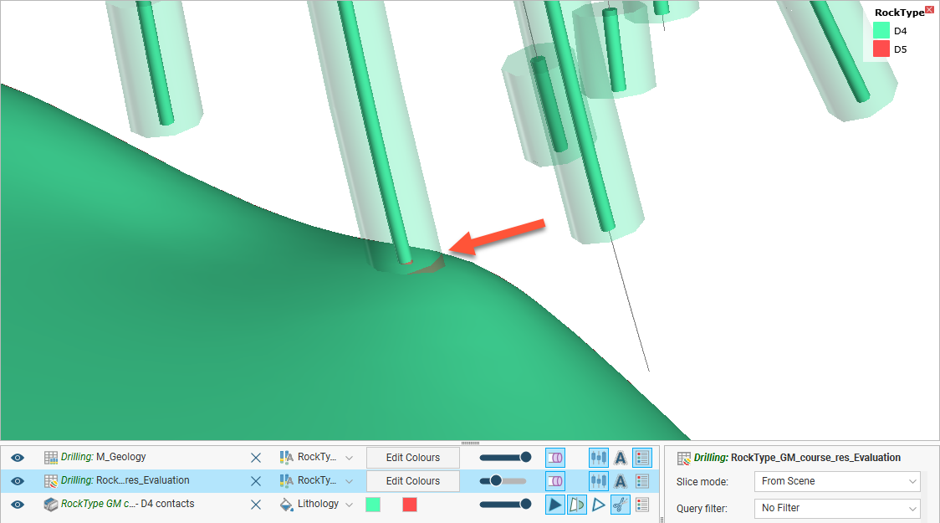Click the green lithology colour swatch

373,505
